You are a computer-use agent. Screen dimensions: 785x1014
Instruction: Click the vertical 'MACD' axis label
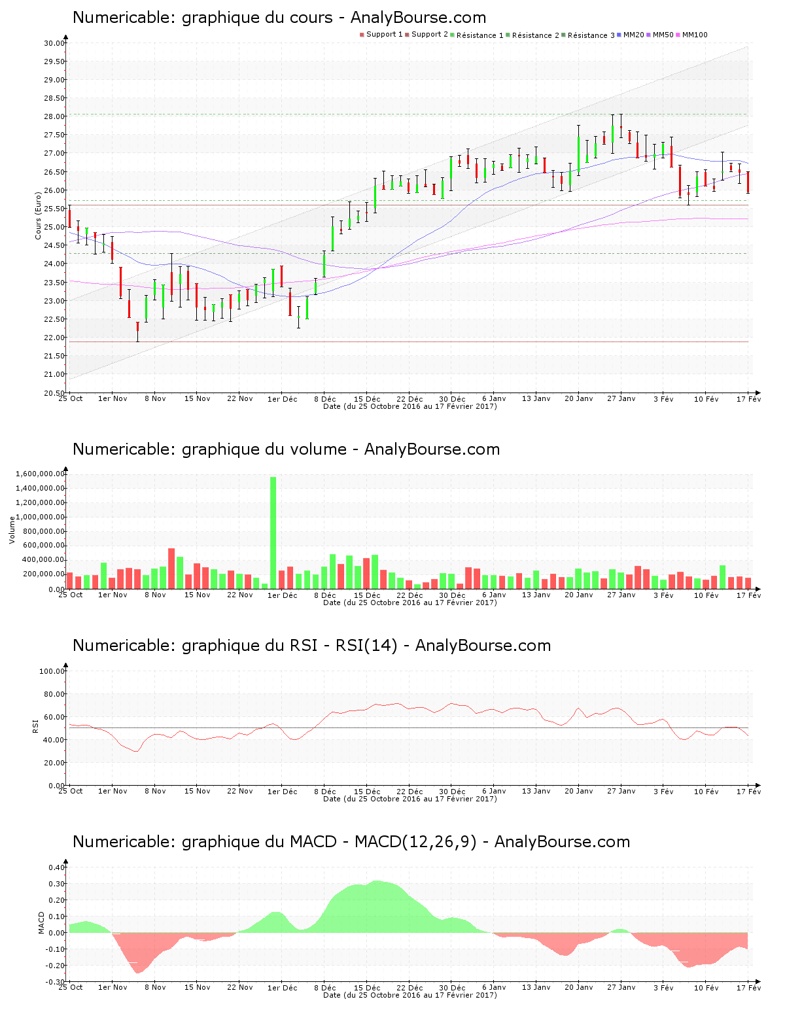42,922
